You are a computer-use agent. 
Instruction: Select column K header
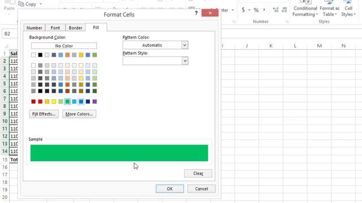271,46
